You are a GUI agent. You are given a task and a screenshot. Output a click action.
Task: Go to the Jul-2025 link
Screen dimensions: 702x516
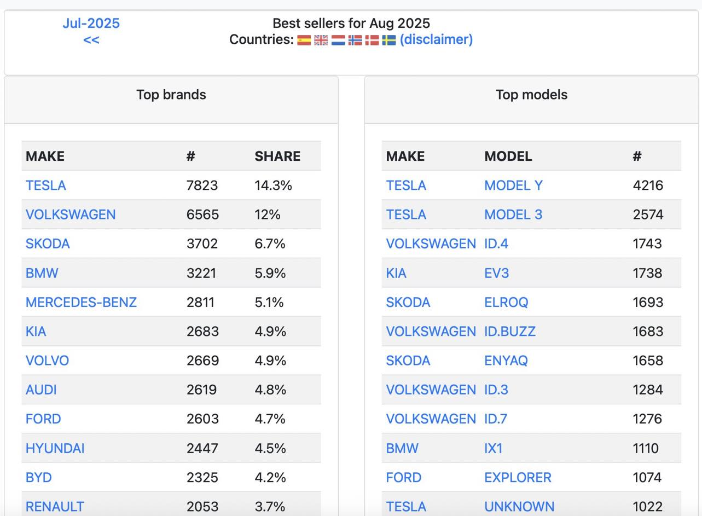tap(91, 24)
